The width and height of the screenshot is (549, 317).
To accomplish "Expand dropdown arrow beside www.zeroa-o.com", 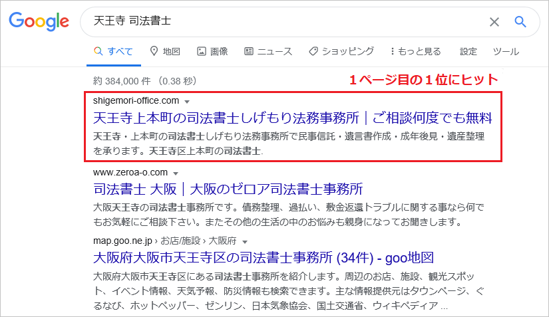I will 176,173.
